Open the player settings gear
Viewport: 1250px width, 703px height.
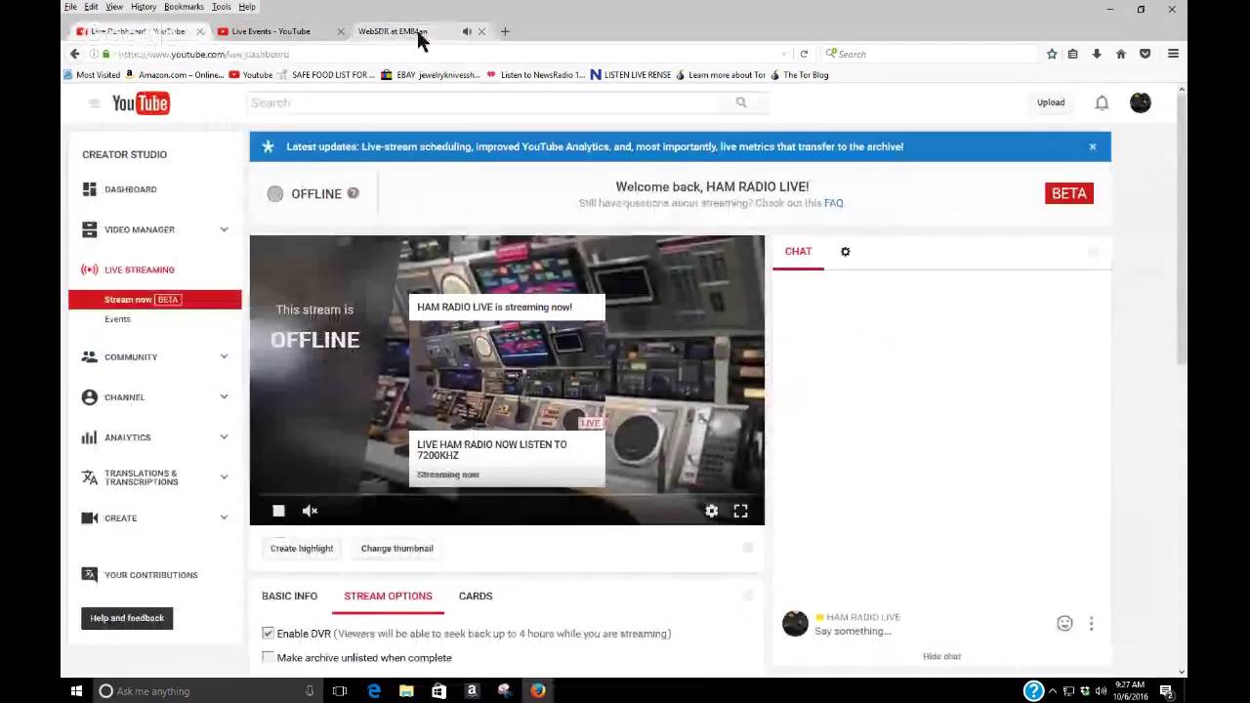712,511
